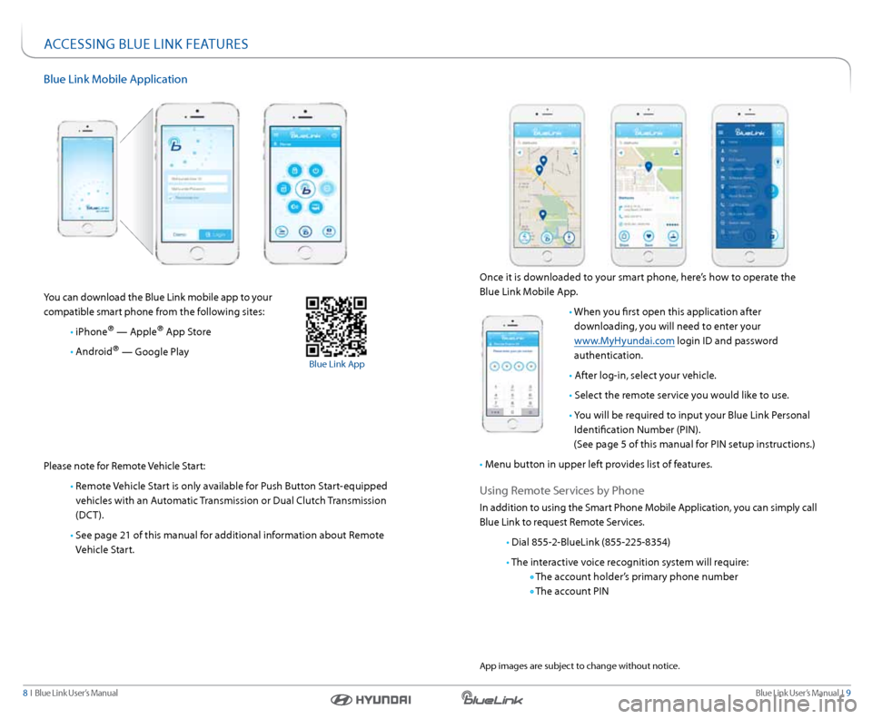Click "After log-in, select your vehicle." bullet

point(645,376)
